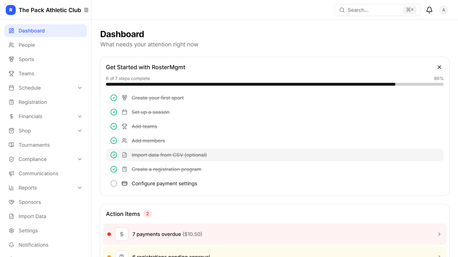458x257 pixels.
Task: Toggle the sidebar hamburger menu icon
Action: pos(86,10)
